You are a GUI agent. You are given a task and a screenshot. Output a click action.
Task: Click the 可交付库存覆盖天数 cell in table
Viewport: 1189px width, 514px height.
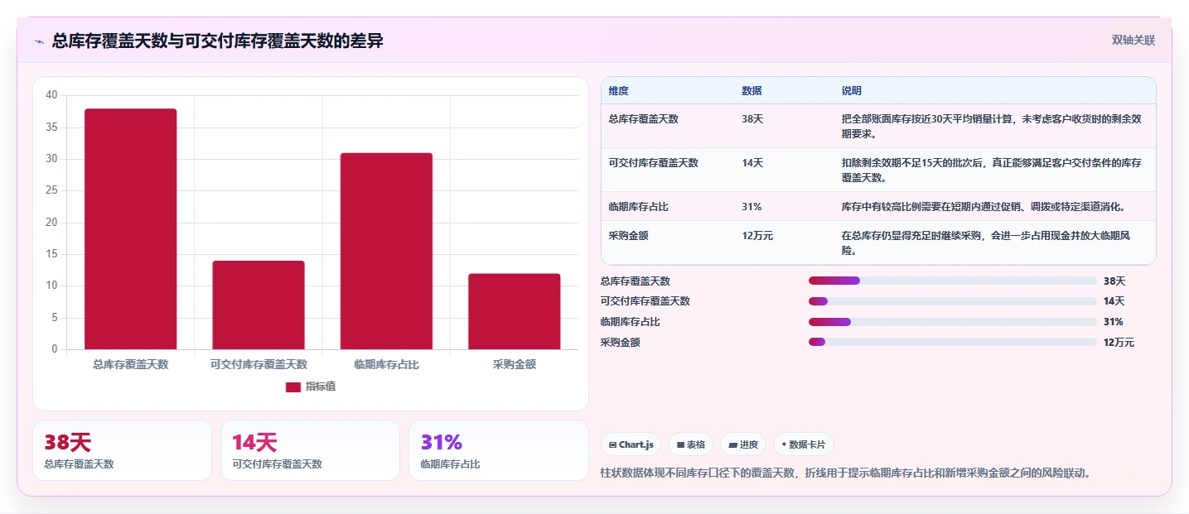point(653,163)
